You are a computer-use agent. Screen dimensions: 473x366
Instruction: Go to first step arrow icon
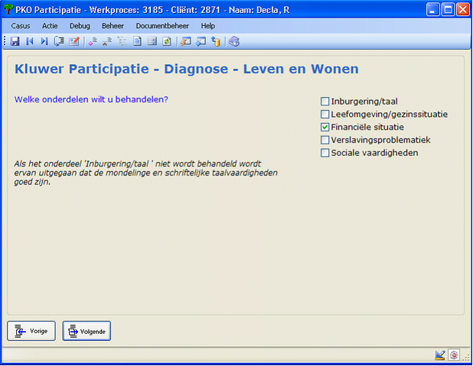[x=30, y=41]
